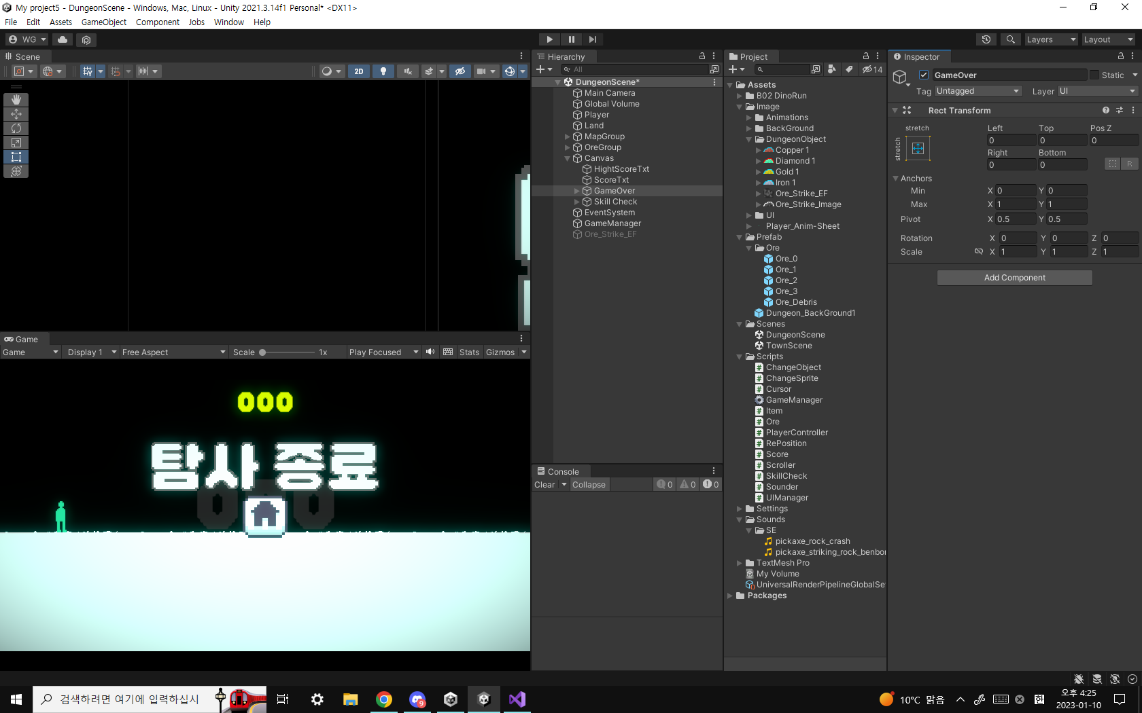The image size is (1142, 713).
Task: Open the Assets menu
Action: pyautogui.click(x=60, y=22)
